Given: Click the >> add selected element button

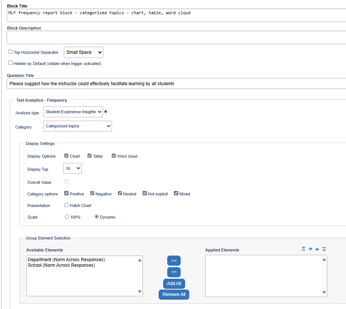Looking at the screenshot, I should (x=174, y=261).
